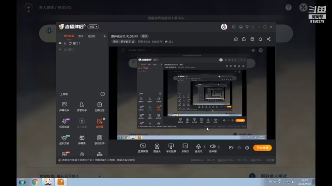Open the 房管助手 room manager tool

click(x=82, y=107)
